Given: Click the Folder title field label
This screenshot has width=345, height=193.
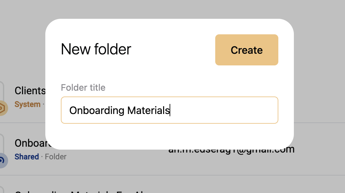Looking at the screenshot, I should coord(83,87).
